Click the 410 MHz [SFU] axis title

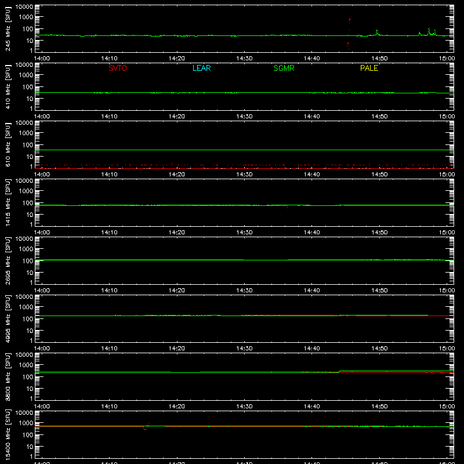[x=8, y=86]
